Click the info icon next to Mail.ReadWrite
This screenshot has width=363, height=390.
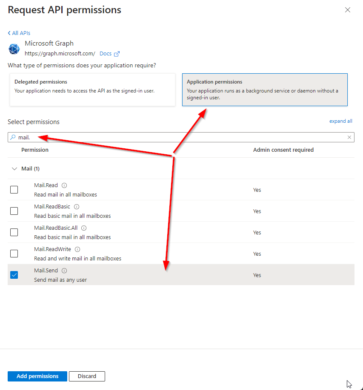coord(77,249)
